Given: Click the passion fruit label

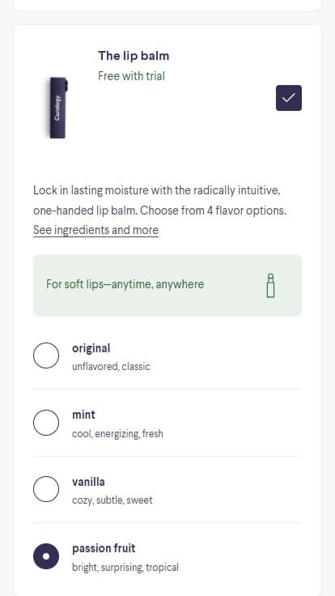Looking at the screenshot, I should coord(104,548).
